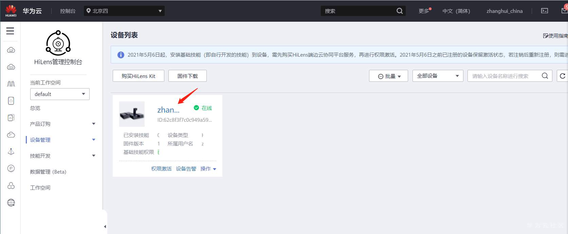Select 数据管理 (Beta) in side menu
This screenshot has width=568, height=234.
48,172
